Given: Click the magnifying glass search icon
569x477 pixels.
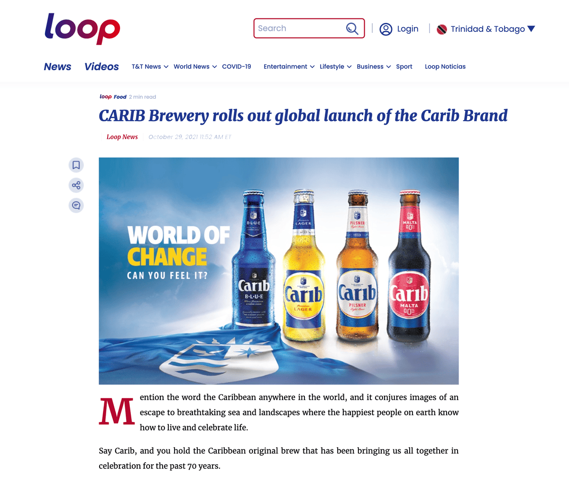Looking at the screenshot, I should [352, 28].
